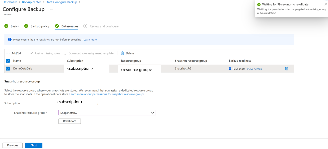Click the Revalidate button below dropdown
328x149 pixels.
click(x=70, y=121)
